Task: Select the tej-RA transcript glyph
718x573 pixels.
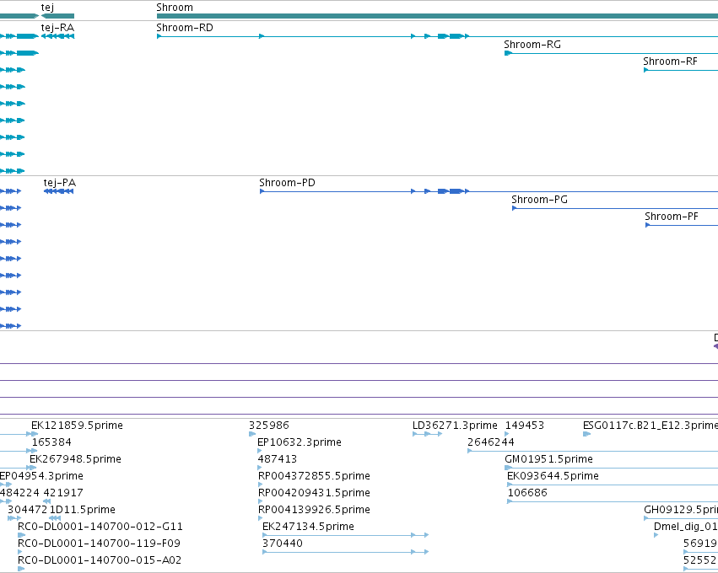Action: click(x=57, y=36)
